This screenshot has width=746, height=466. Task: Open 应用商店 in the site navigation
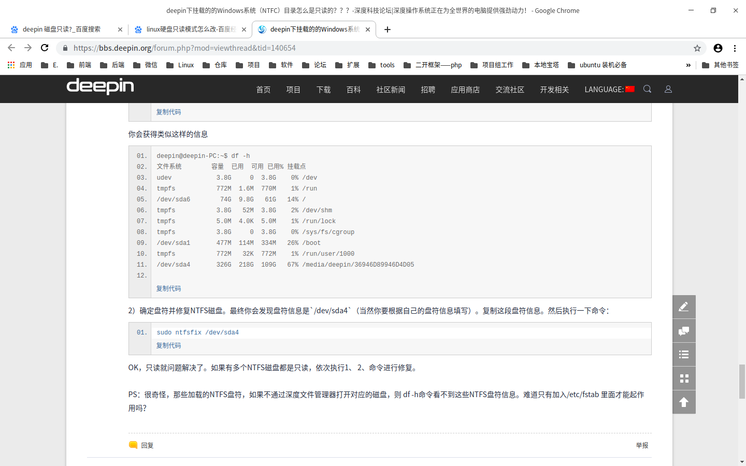(x=465, y=90)
